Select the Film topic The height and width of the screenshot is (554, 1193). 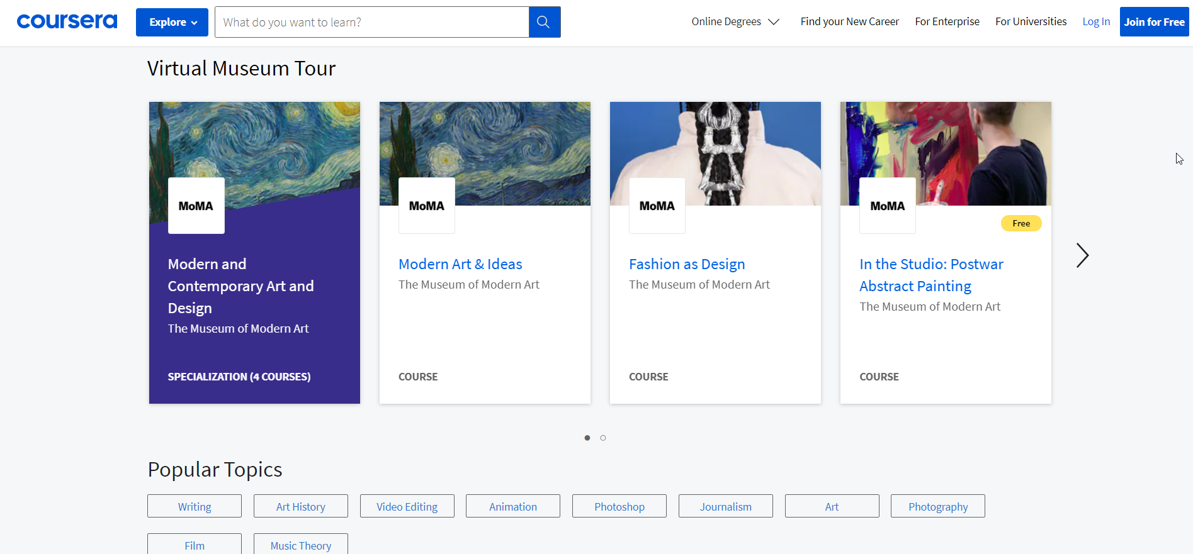point(195,544)
